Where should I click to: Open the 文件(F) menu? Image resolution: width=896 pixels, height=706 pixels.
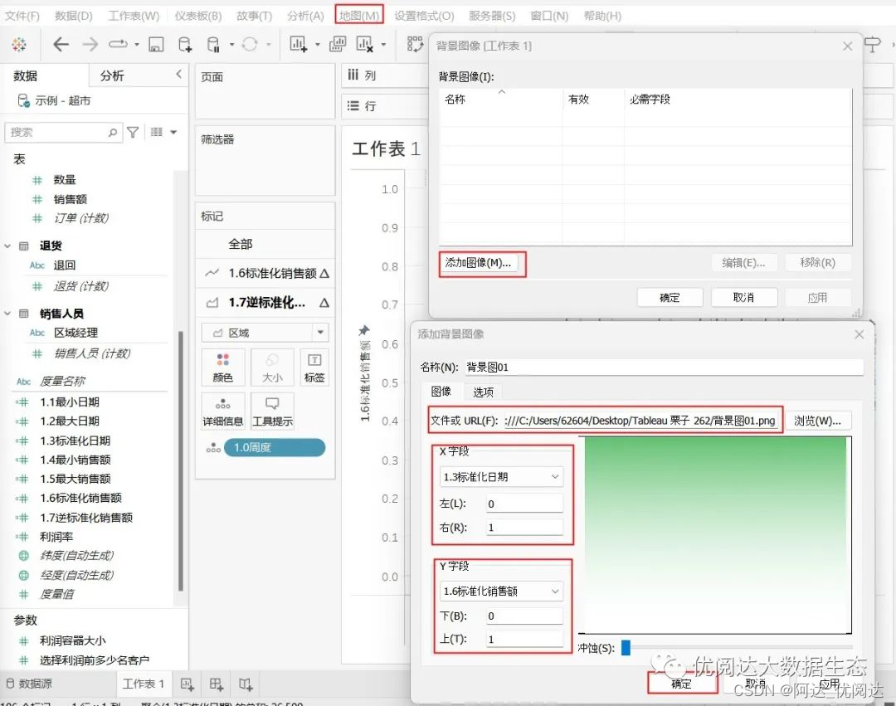(22, 16)
